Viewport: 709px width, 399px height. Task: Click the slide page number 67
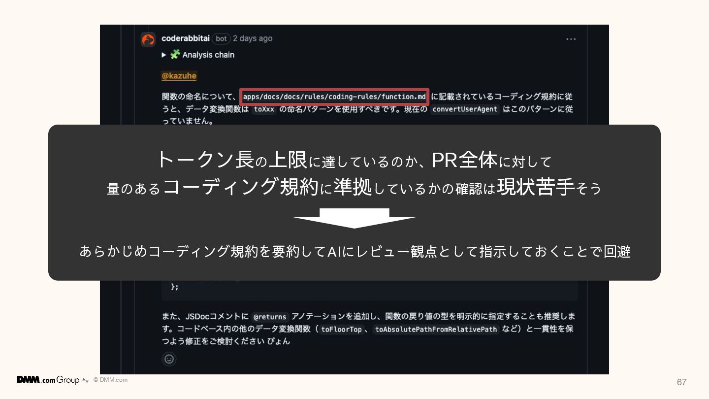click(x=681, y=382)
